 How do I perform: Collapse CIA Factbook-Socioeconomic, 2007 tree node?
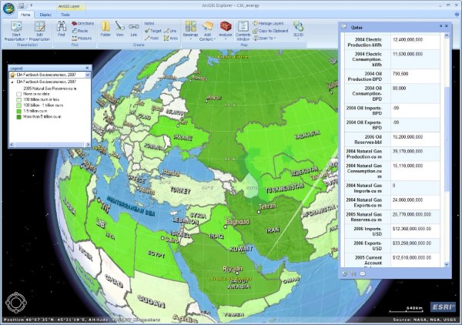(12, 82)
